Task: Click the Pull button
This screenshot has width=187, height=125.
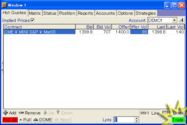Action: coord(25,120)
